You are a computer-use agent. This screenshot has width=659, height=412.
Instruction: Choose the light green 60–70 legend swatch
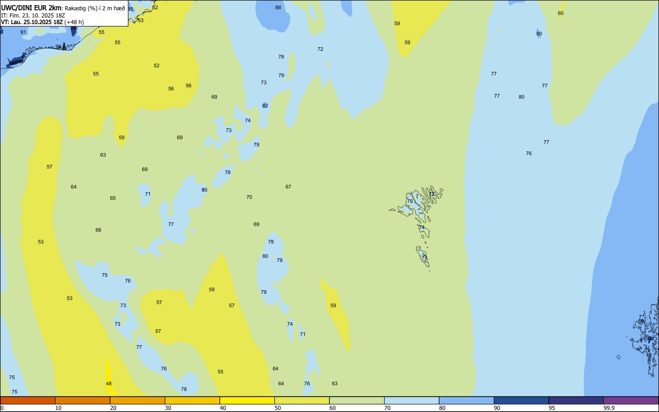[x=357, y=400]
